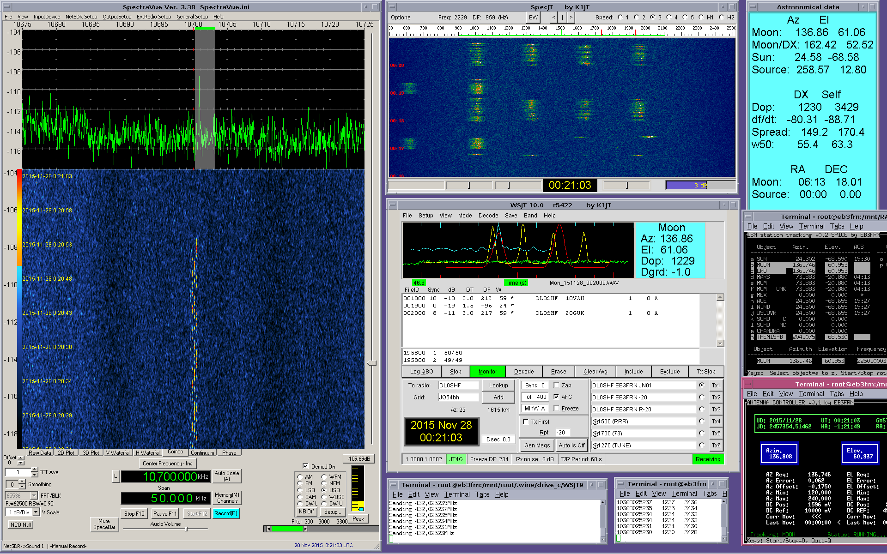Click FFT Ave up stepper arrow
The height and width of the screenshot is (554, 887).
pyautogui.click(x=35, y=470)
